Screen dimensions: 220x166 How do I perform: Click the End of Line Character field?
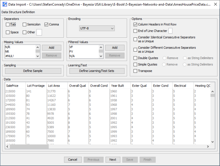click(170, 31)
